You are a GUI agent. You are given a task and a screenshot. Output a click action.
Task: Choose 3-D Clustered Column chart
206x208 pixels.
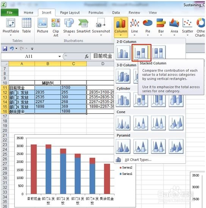tap(123, 76)
